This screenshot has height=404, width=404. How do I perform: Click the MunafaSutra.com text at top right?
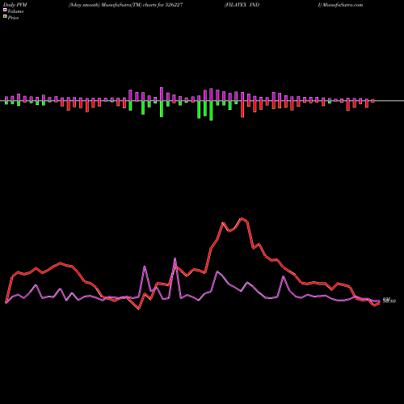pos(343,5)
